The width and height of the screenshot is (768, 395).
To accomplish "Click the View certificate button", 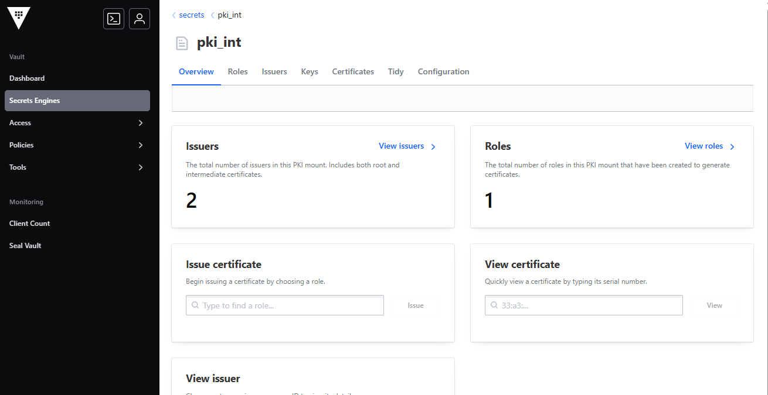I will click(x=715, y=305).
